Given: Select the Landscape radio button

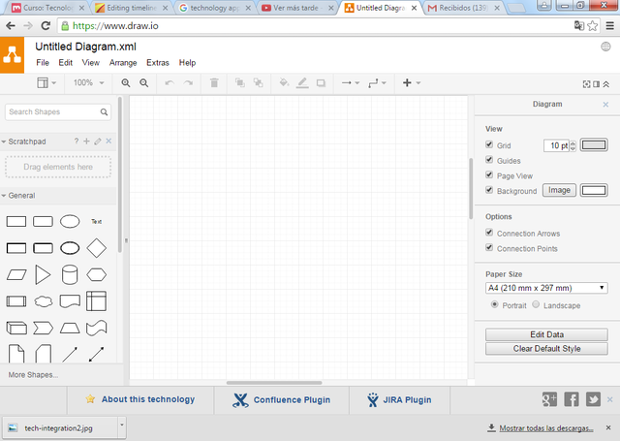Looking at the screenshot, I should [536, 304].
